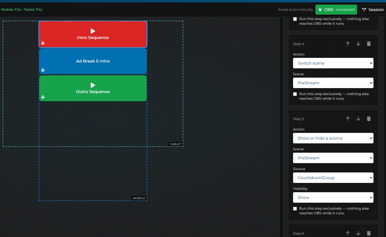Select the red Intro Sequence button

pyautogui.click(x=93, y=34)
